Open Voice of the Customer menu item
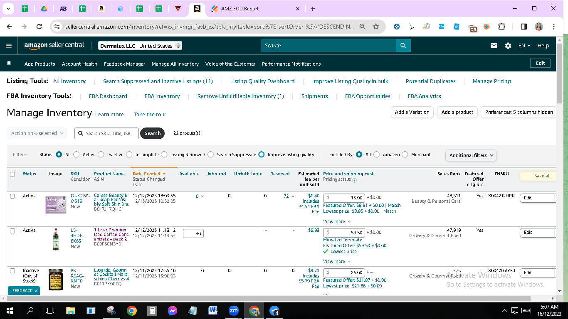This screenshot has height=319, width=568. pos(230,64)
